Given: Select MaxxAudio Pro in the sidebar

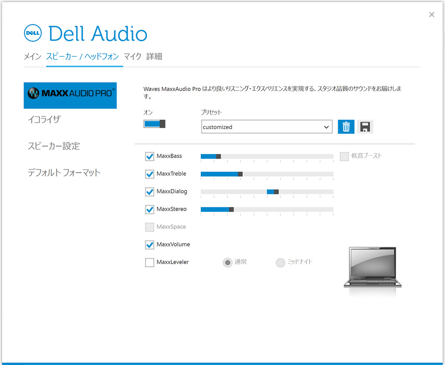Looking at the screenshot, I should (x=70, y=95).
